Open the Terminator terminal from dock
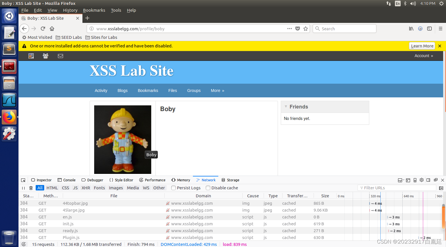Image resolution: width=446 pixels, height=247 pixels. (x=9, y=66)
